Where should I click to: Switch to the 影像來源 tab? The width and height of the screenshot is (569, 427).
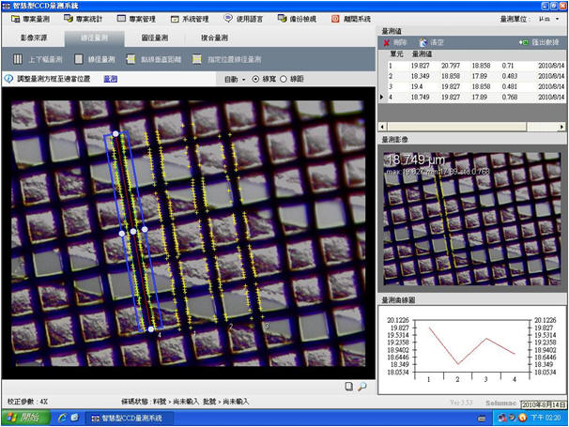coord(34,38)
